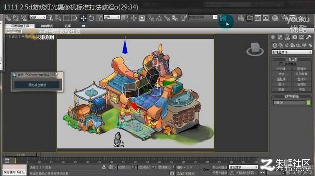Open the reference coordinate system dropdown 世界
Viewport: 315px width, 176px height.
click(112, 17)
